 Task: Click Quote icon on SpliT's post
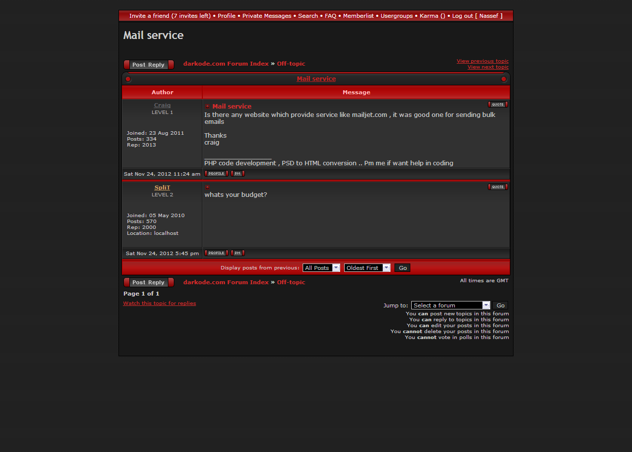click(x=498, y=187)
